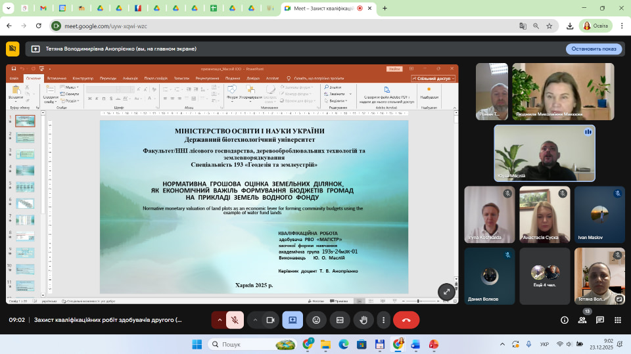Open the activities grid icon

tap(618, 320)
